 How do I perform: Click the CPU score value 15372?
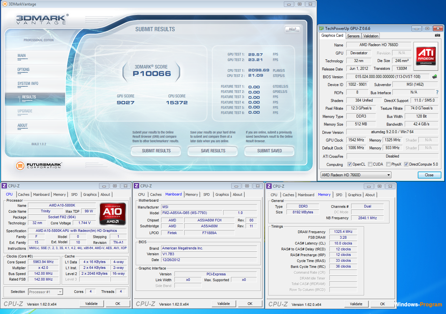(x=177, y=103)
